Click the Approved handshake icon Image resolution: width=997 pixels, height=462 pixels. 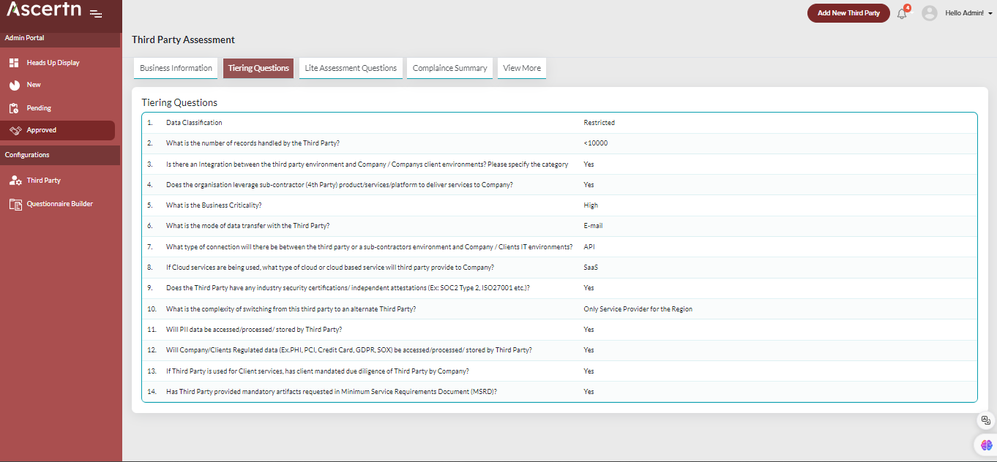coord(15,130)
